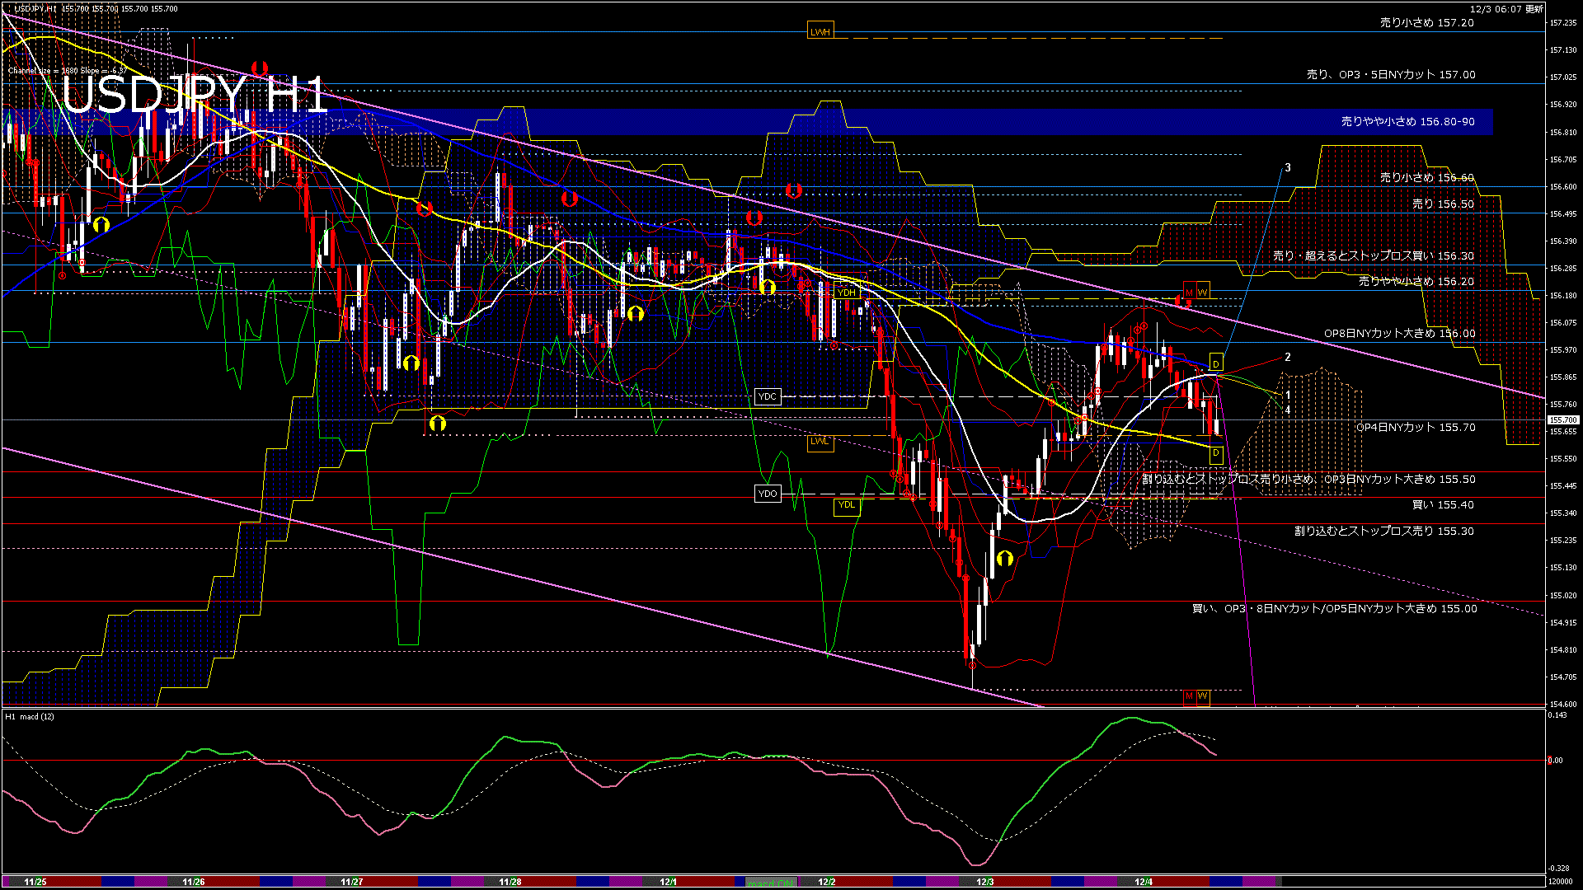This screenshot has width=1583, height=890.
Task: Click wave number 3 projection label
Action: 1288,168
